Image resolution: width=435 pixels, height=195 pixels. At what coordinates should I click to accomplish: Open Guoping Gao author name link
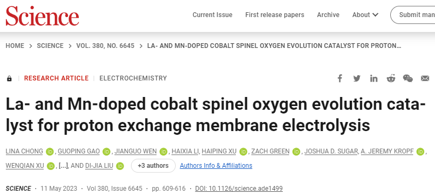(x=79, y=151)
